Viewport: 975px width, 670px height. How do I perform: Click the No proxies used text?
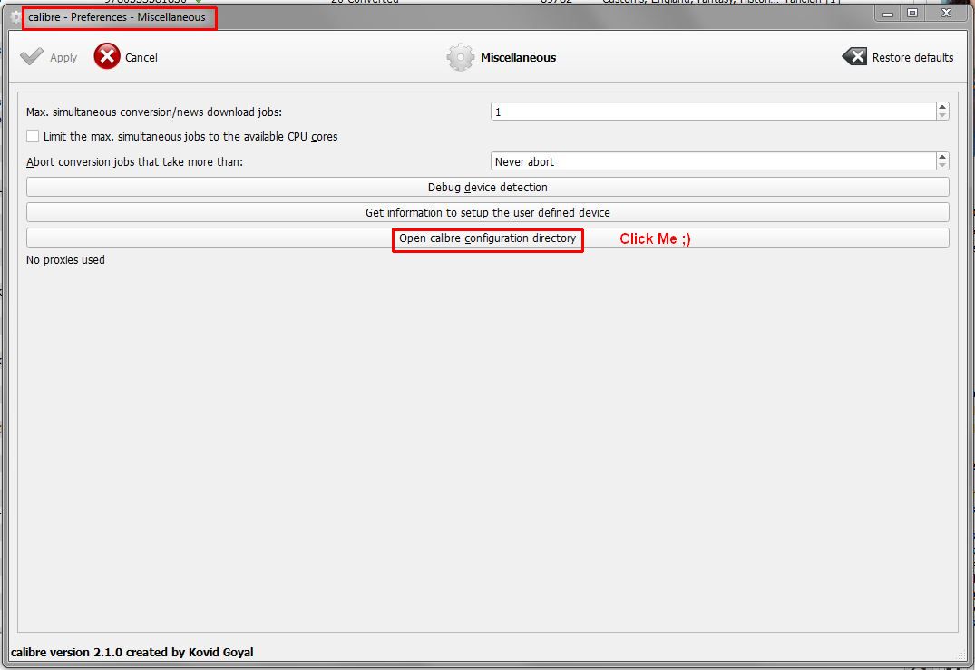(x=65, y=260)
